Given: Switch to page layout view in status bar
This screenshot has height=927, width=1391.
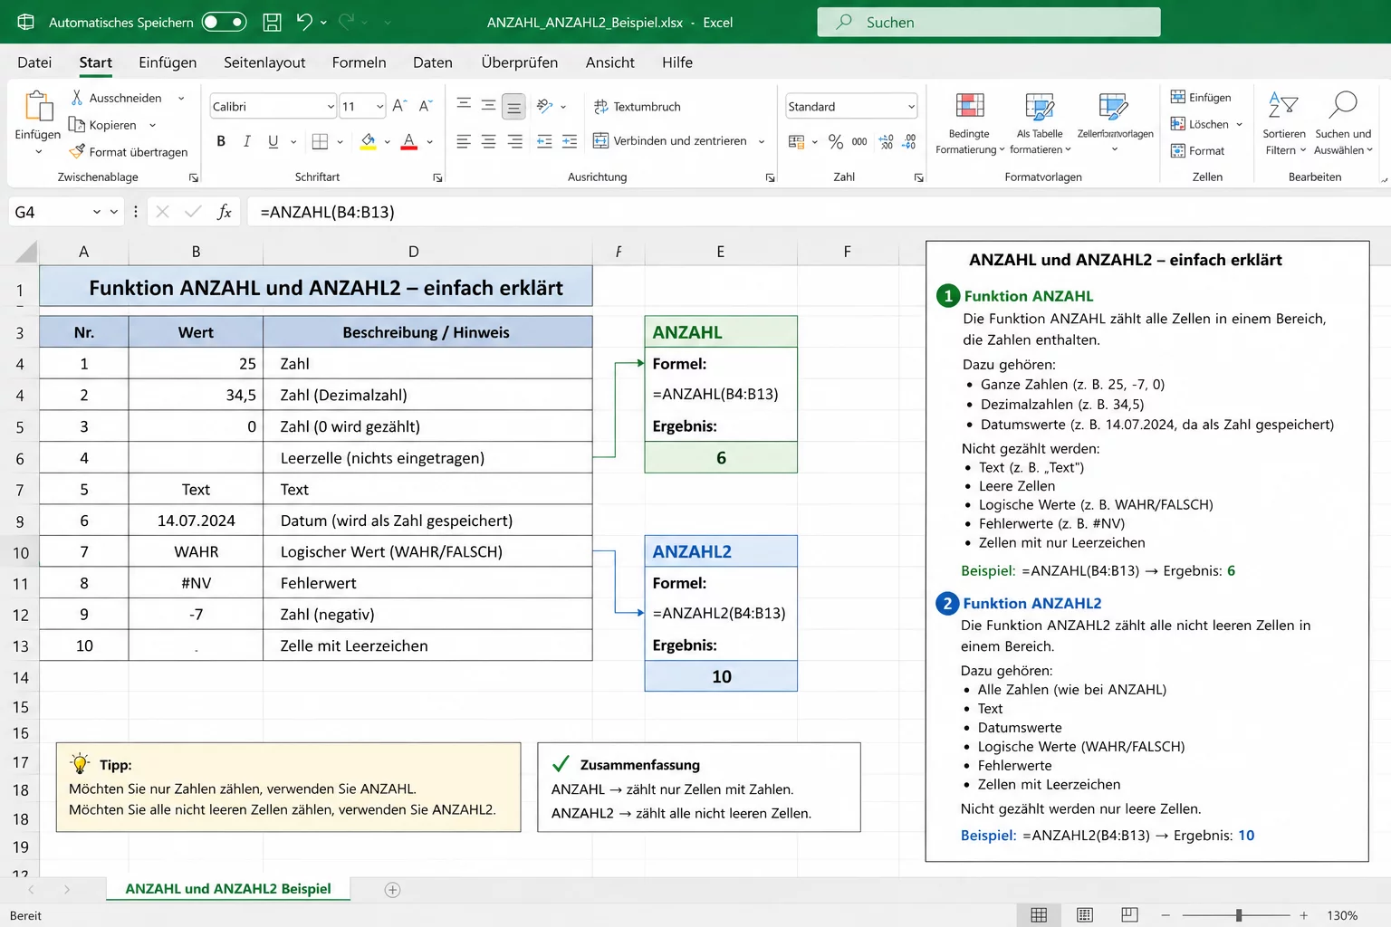Looking at the screenshot, I should (1084, 915).
